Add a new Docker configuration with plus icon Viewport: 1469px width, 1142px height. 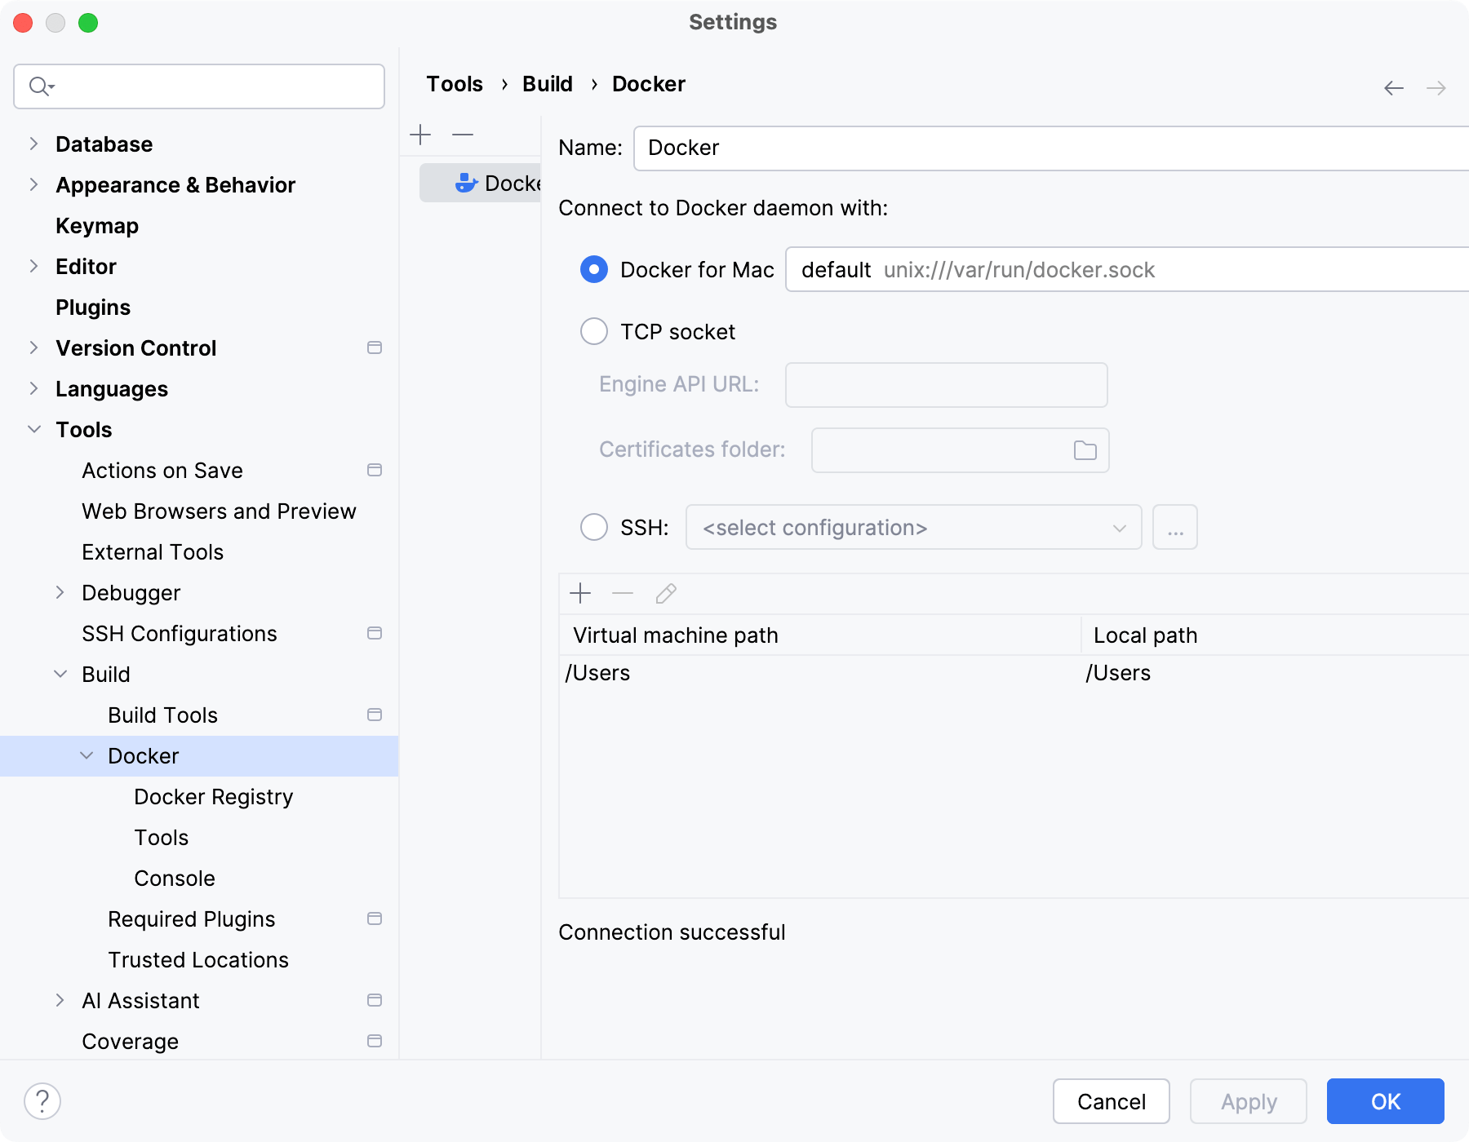click(x=420, y=135)
